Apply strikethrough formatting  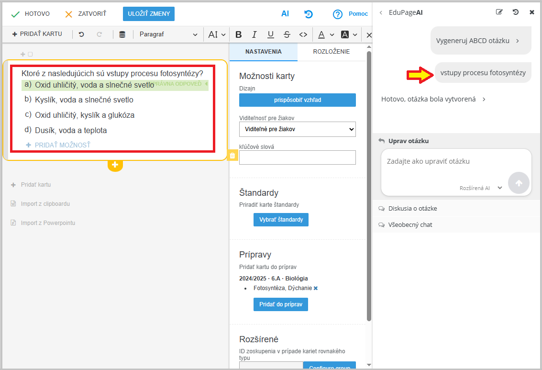tap(287, 34)
